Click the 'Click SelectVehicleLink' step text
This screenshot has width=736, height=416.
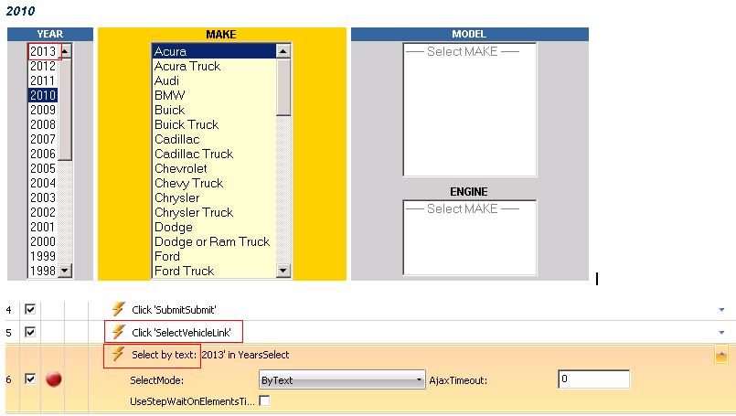[181, 333]
